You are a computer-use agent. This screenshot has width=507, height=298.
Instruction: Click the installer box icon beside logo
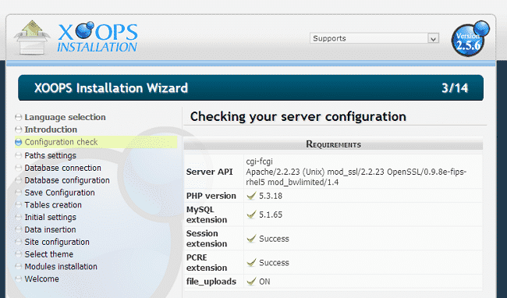(x=32, y=37)
